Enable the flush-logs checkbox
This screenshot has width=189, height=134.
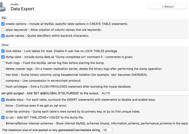(x=3, y=63)
